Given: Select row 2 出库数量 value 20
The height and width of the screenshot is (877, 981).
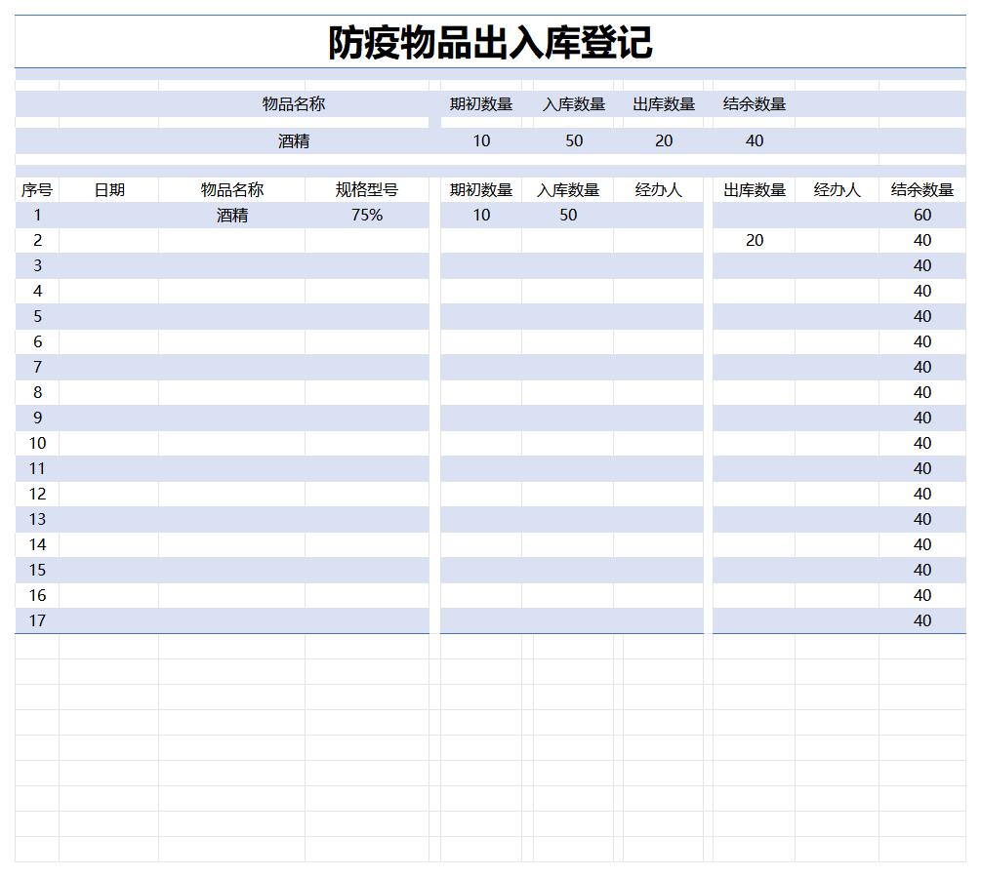Looking at the screenshot, I should (x=754, y=241).
